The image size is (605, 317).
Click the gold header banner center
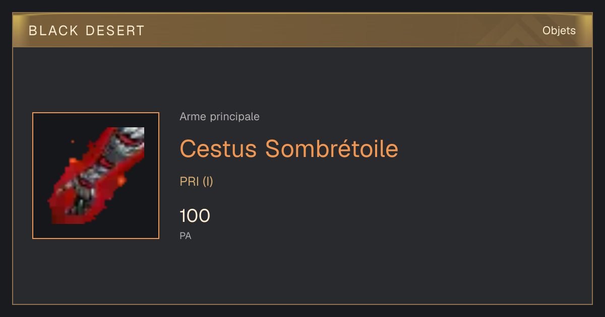(302, 30)
